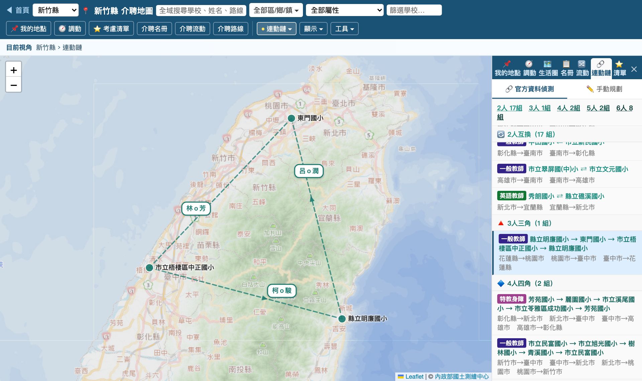Expand the 工具 dropdown menu
Screen dimensions: 642x381
[344, 29]
